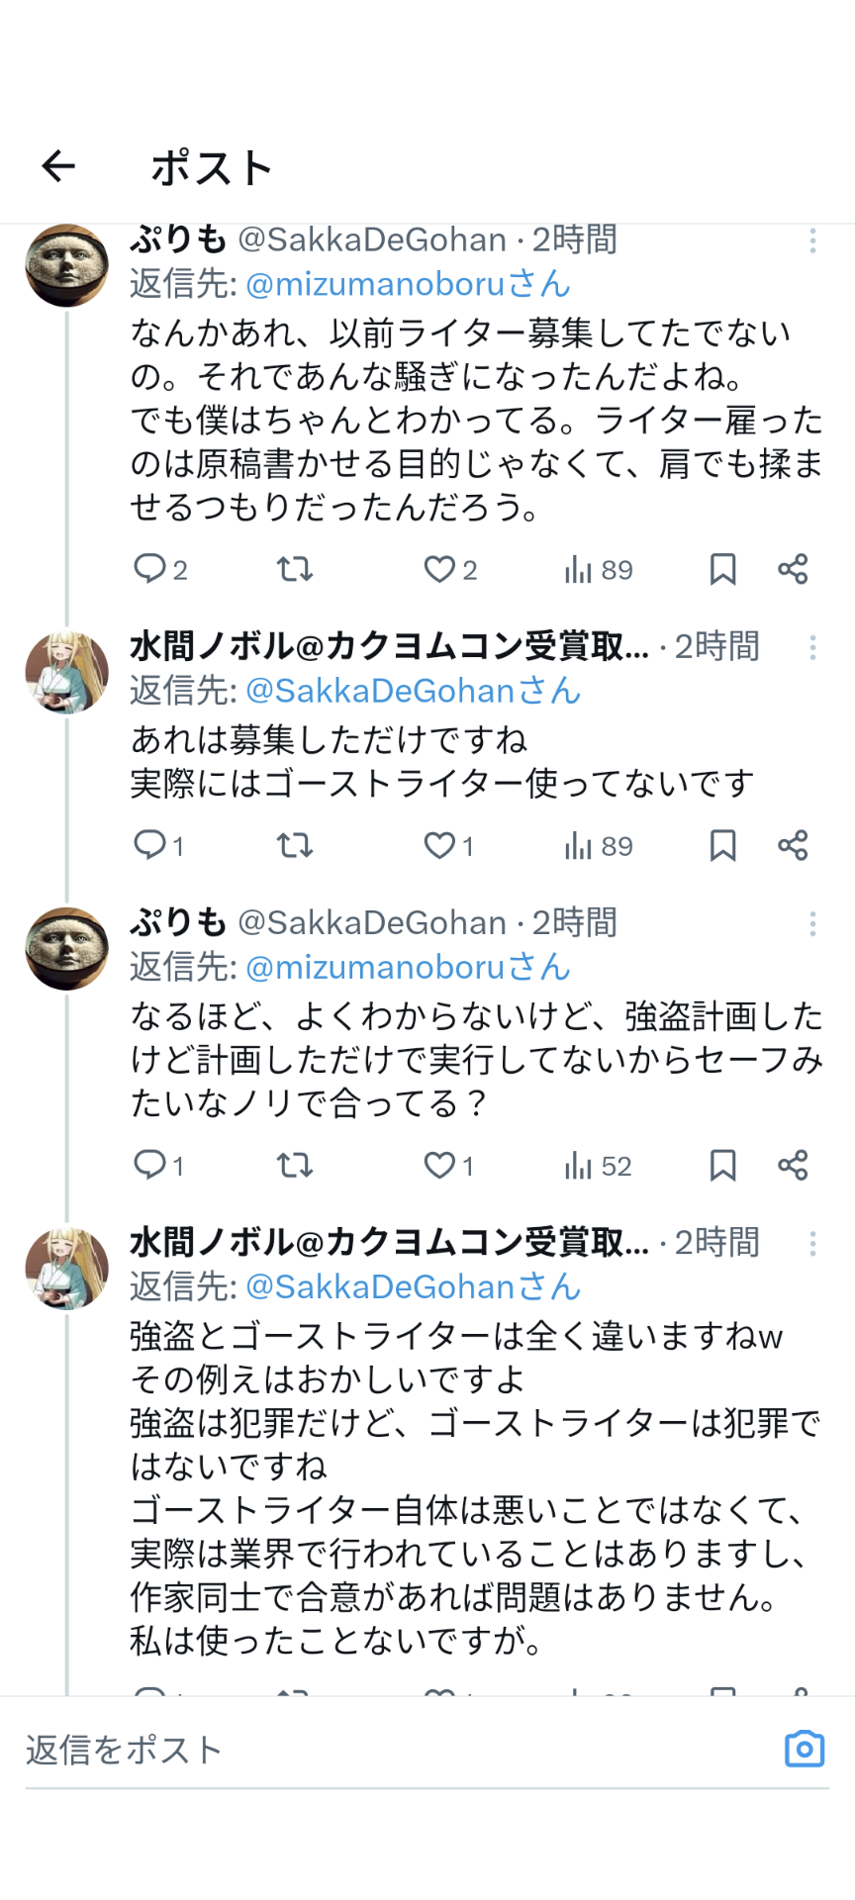Share 水間ノボル's post about ゴーストライター使ってない

(x=793, y=845)
